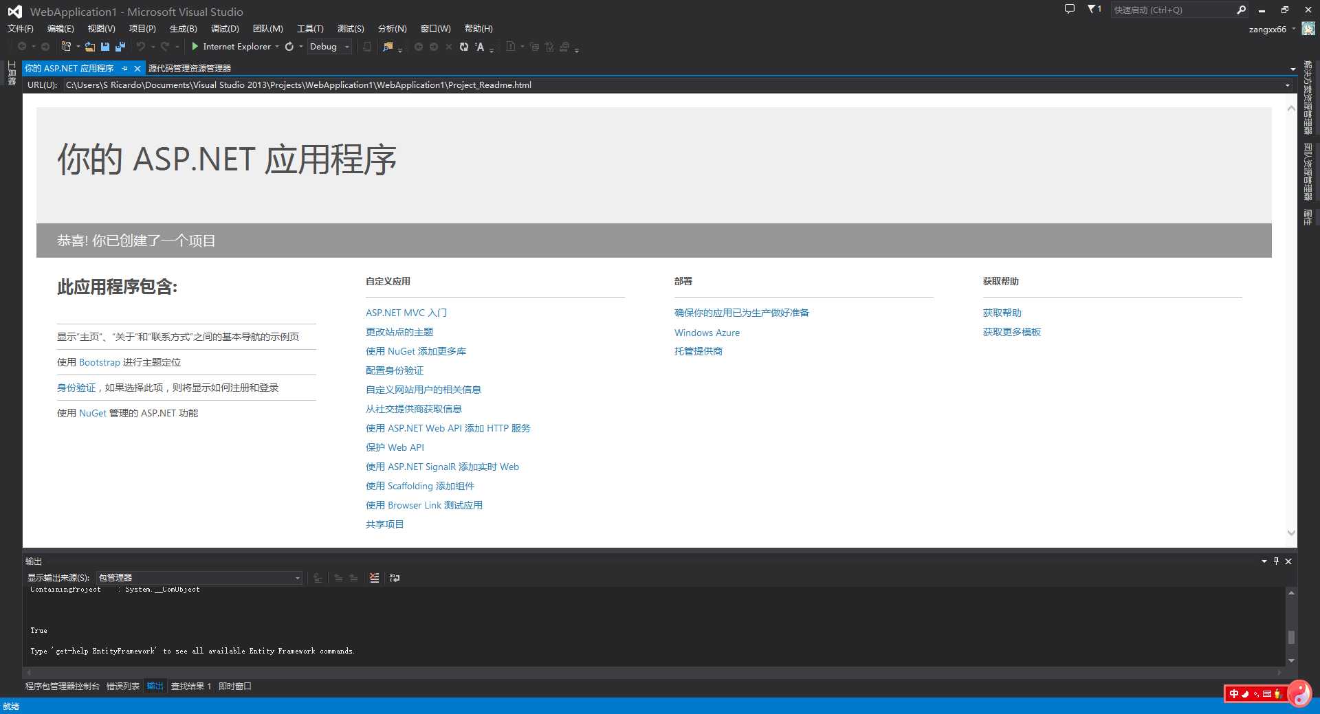Close the Output panel
Screen dimensions: 1320x714
[1288, 561]
